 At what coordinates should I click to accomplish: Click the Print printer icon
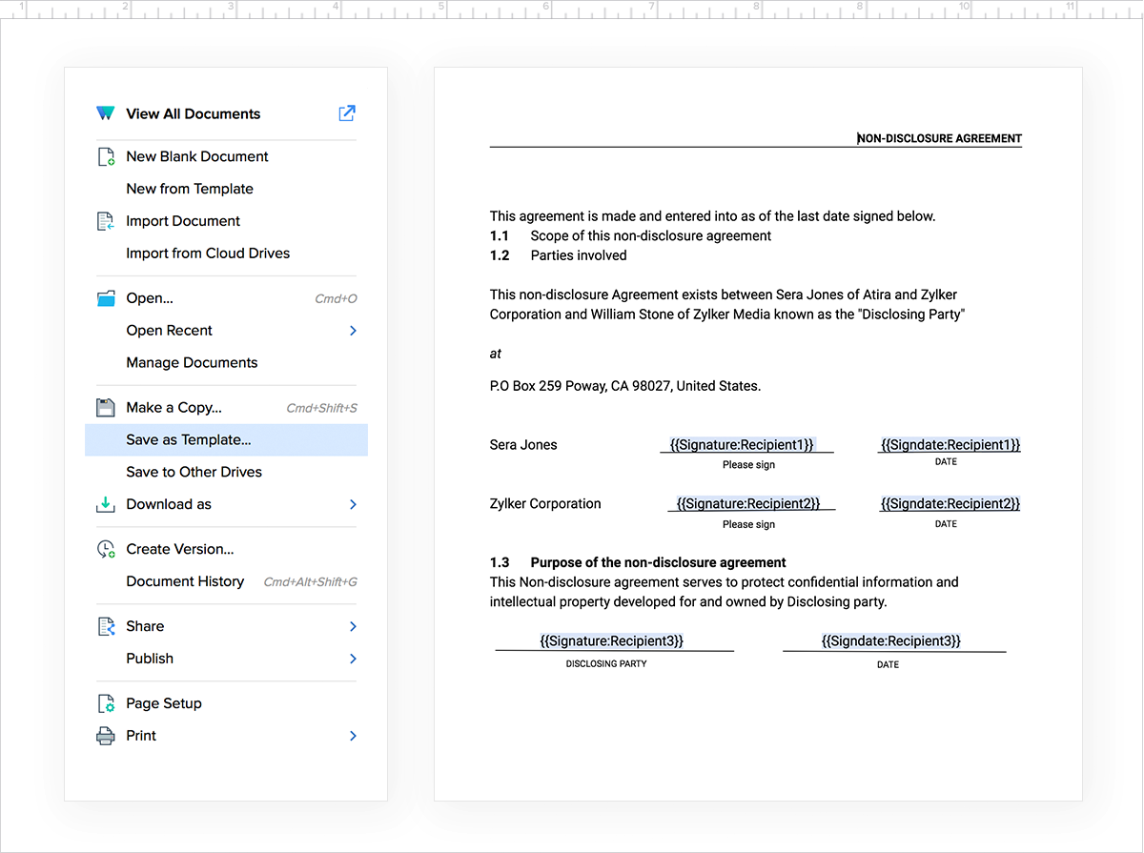click(106, 736)
